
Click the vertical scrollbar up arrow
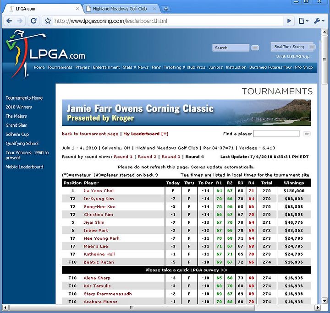(324, 32)
